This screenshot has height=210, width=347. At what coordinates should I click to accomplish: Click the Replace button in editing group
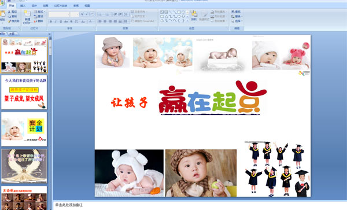click(x=237, y=16)
